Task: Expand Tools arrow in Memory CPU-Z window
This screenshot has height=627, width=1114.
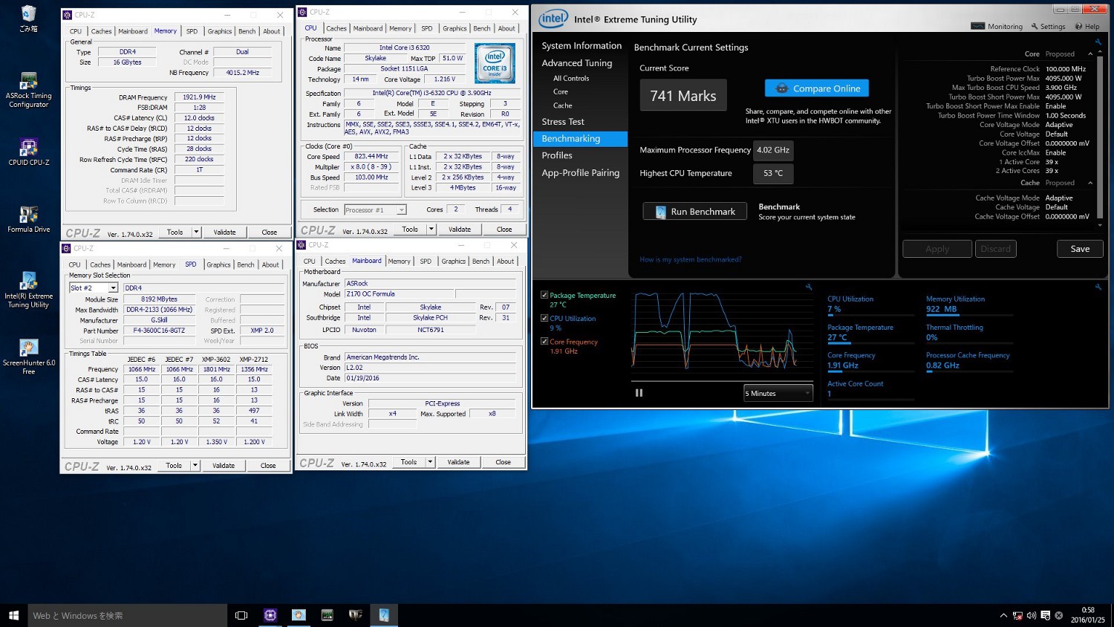Action: point(196,233)
